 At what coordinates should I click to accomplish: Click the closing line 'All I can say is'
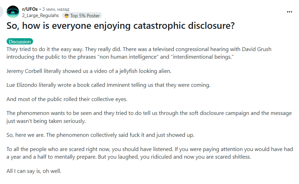[34, 171]
